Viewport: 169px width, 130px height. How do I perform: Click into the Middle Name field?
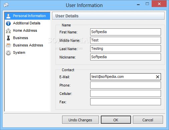pyautogui.click(x=126, y=40)
